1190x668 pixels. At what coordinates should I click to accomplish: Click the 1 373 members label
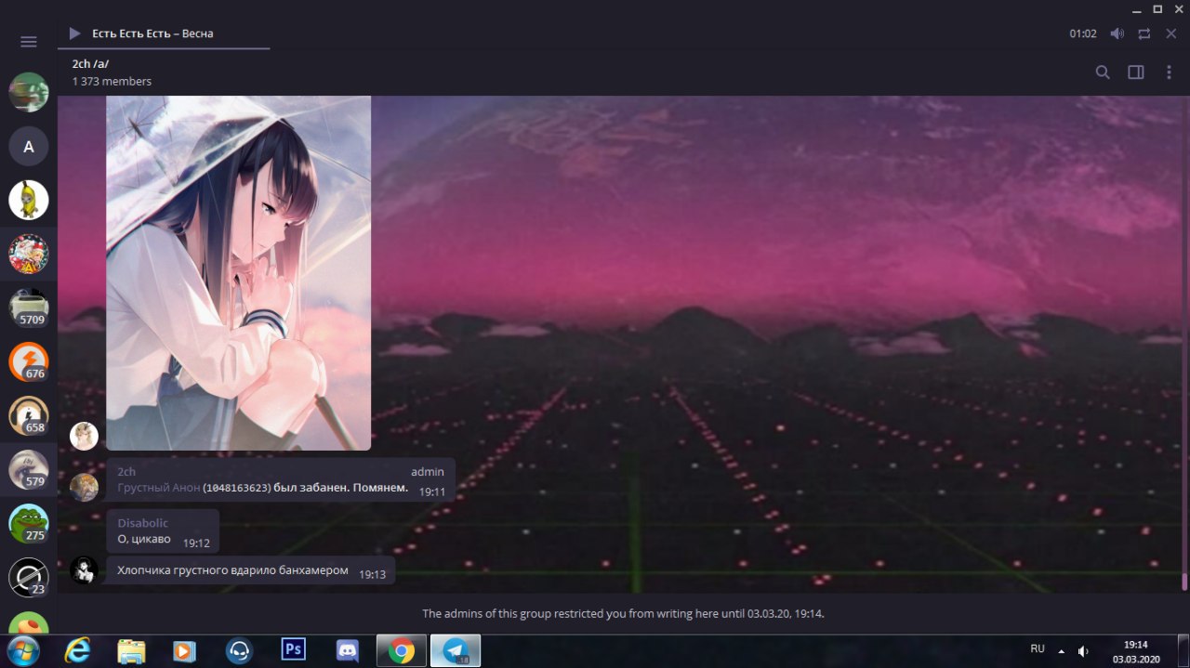(x=112, y=82)
